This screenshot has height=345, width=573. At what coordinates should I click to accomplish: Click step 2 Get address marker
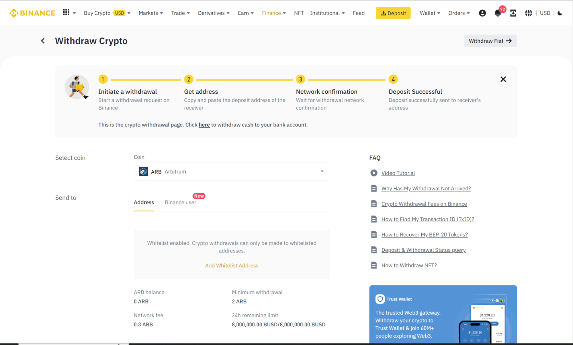tap(189, 79)
